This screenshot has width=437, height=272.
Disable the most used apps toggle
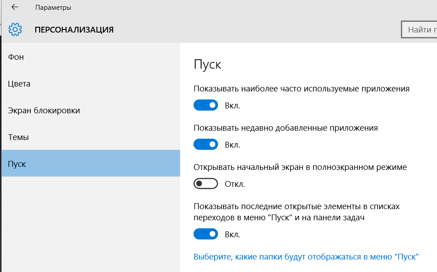pyautogui.click(x=206, y=105)
